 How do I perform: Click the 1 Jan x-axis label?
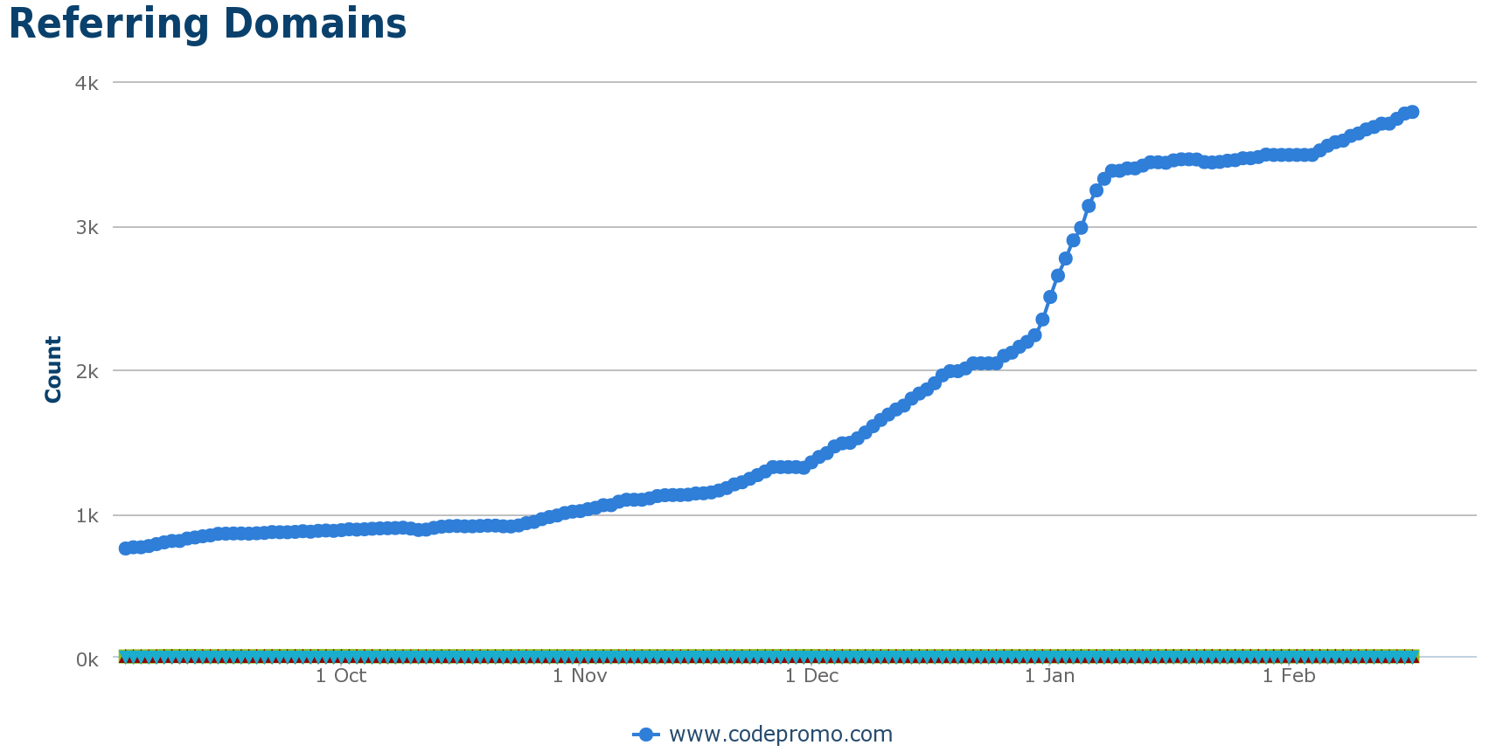pyautogui.click(x=1049, y=675)
